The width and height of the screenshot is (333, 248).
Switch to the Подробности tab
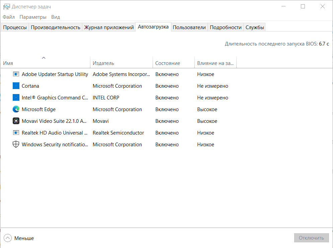pos(226,27)
